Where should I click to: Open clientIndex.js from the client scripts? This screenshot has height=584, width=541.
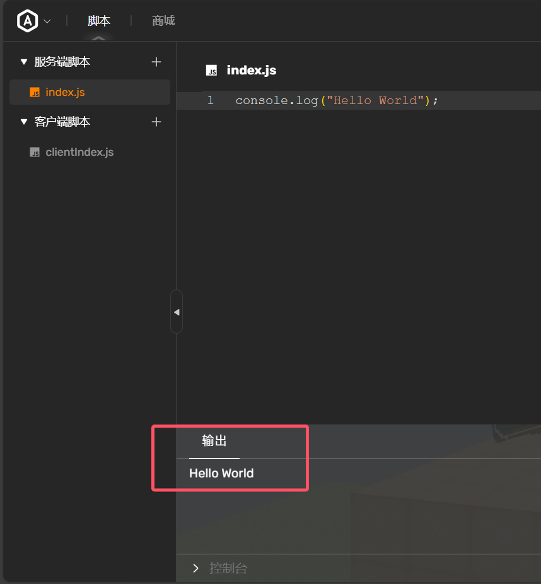tap(79, 152)
